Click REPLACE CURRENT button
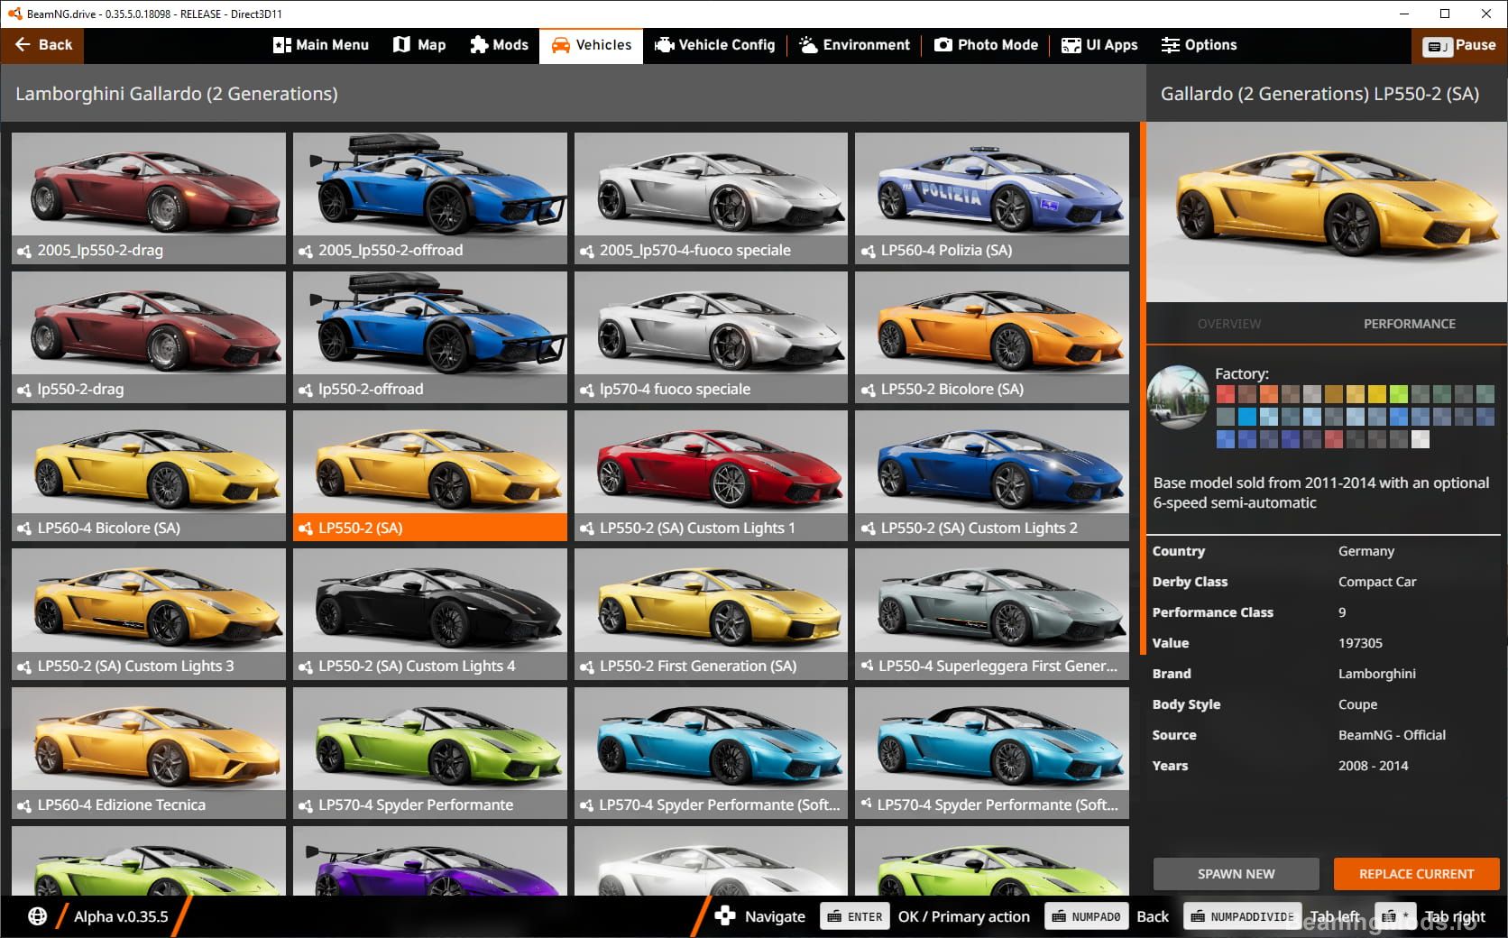Screen dimensions: 1508x938 point(1416,874)
